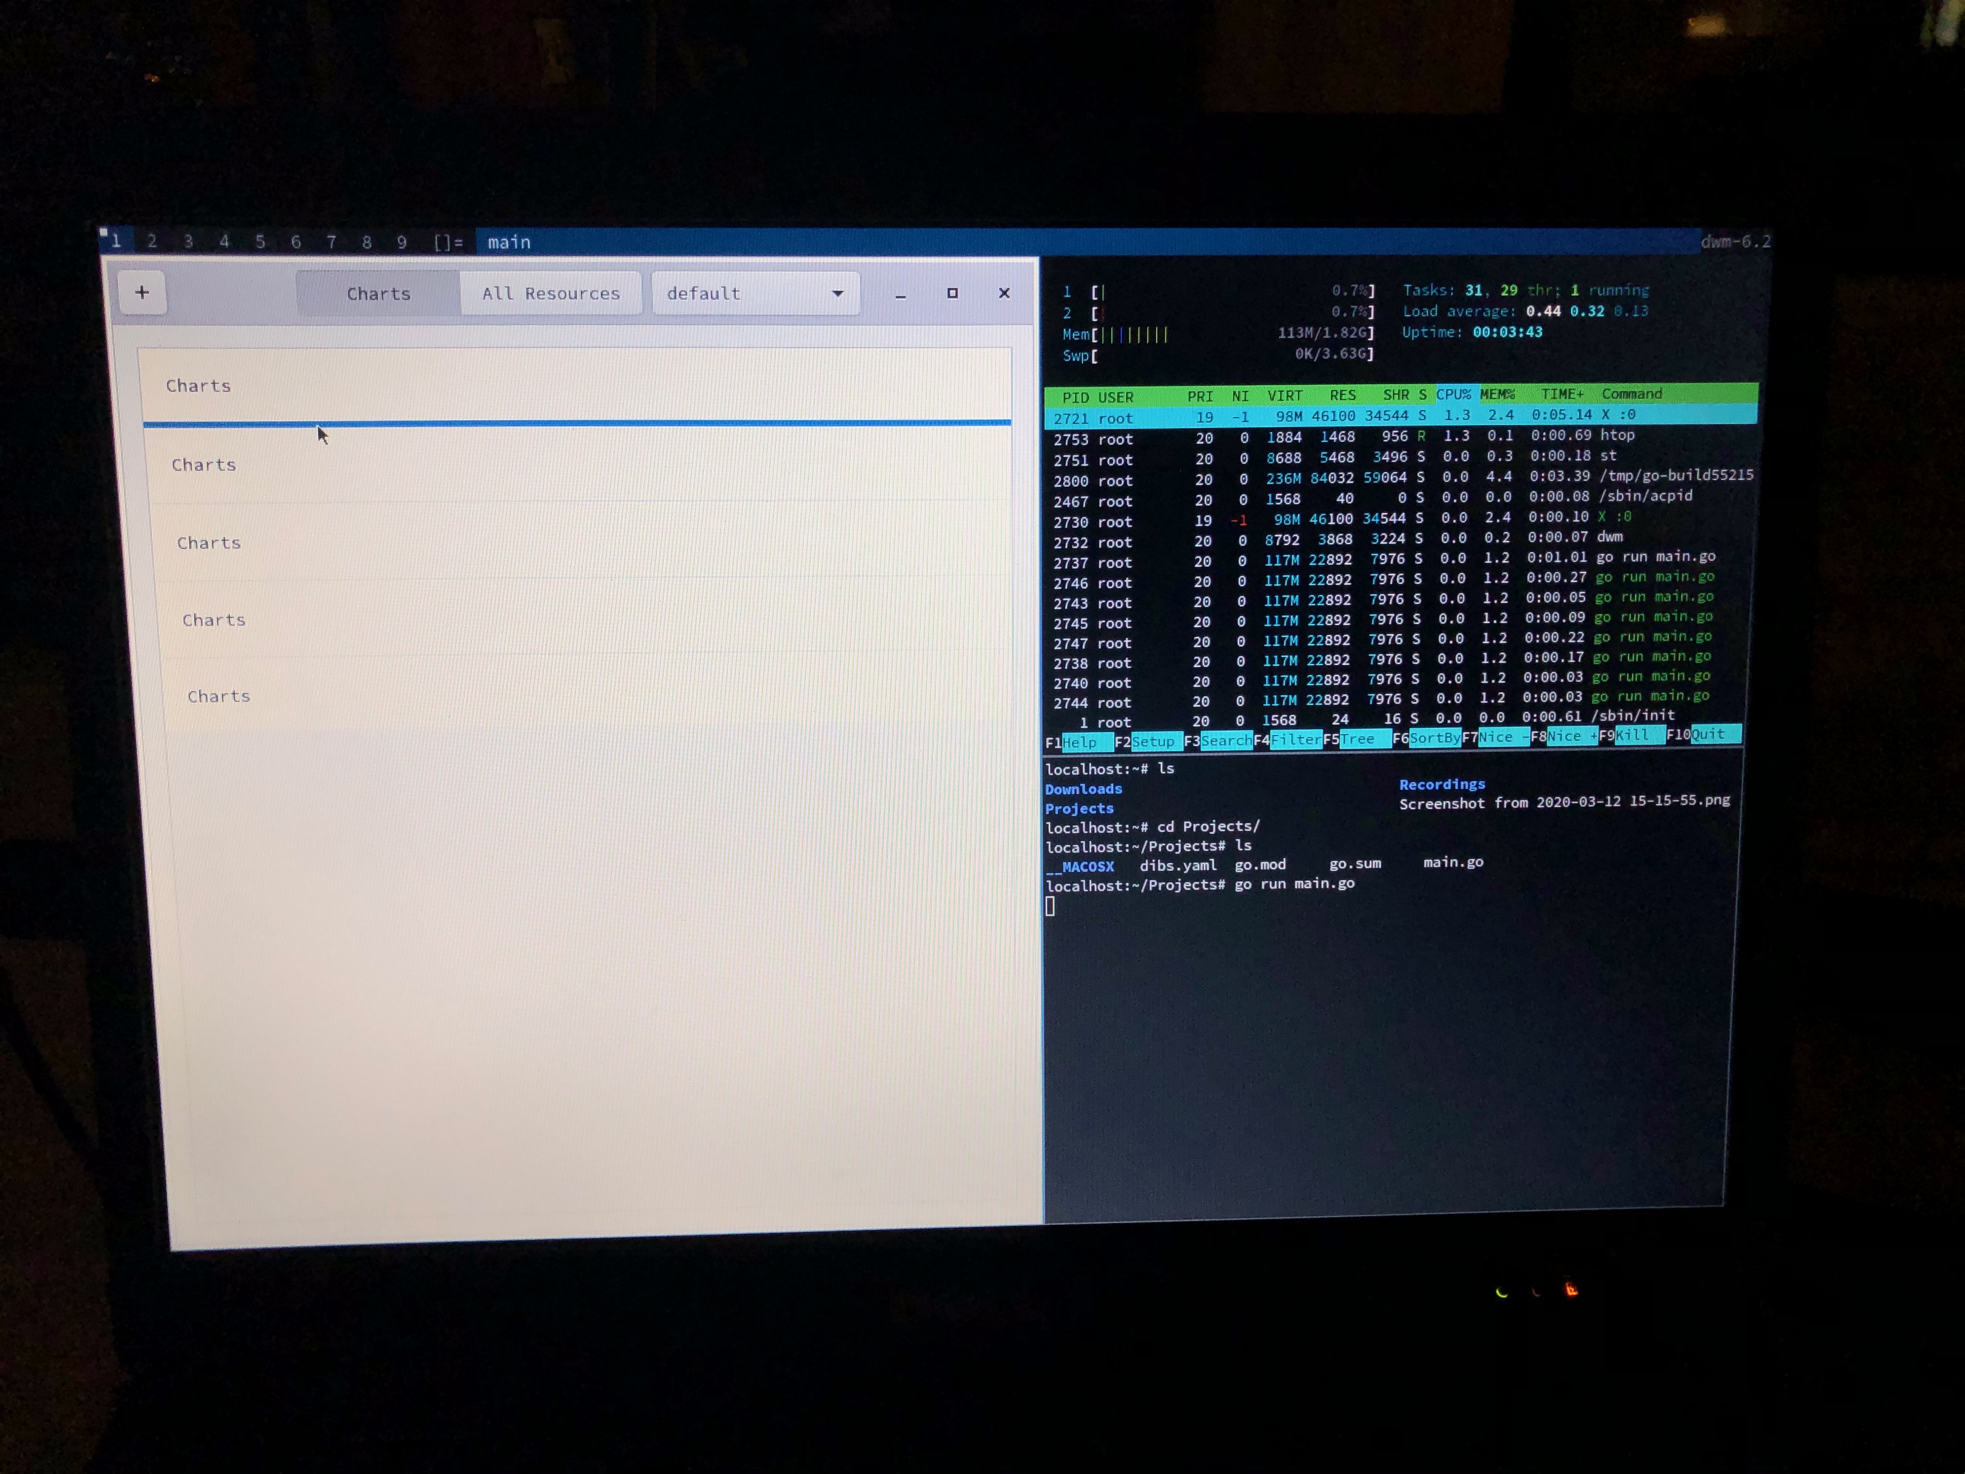Click __MACOSX directory in terminal listing

coord(1079,867)
